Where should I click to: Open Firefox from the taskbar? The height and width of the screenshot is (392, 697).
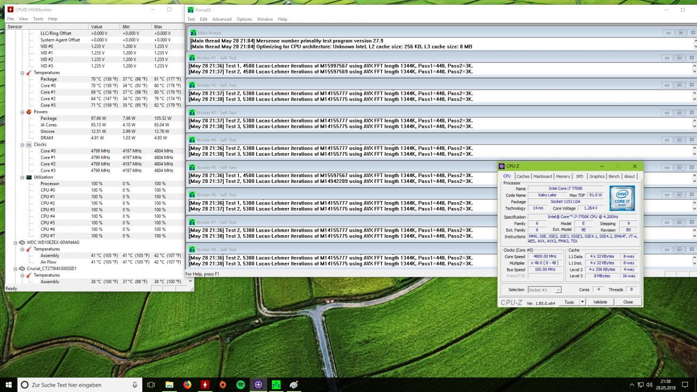187,385
